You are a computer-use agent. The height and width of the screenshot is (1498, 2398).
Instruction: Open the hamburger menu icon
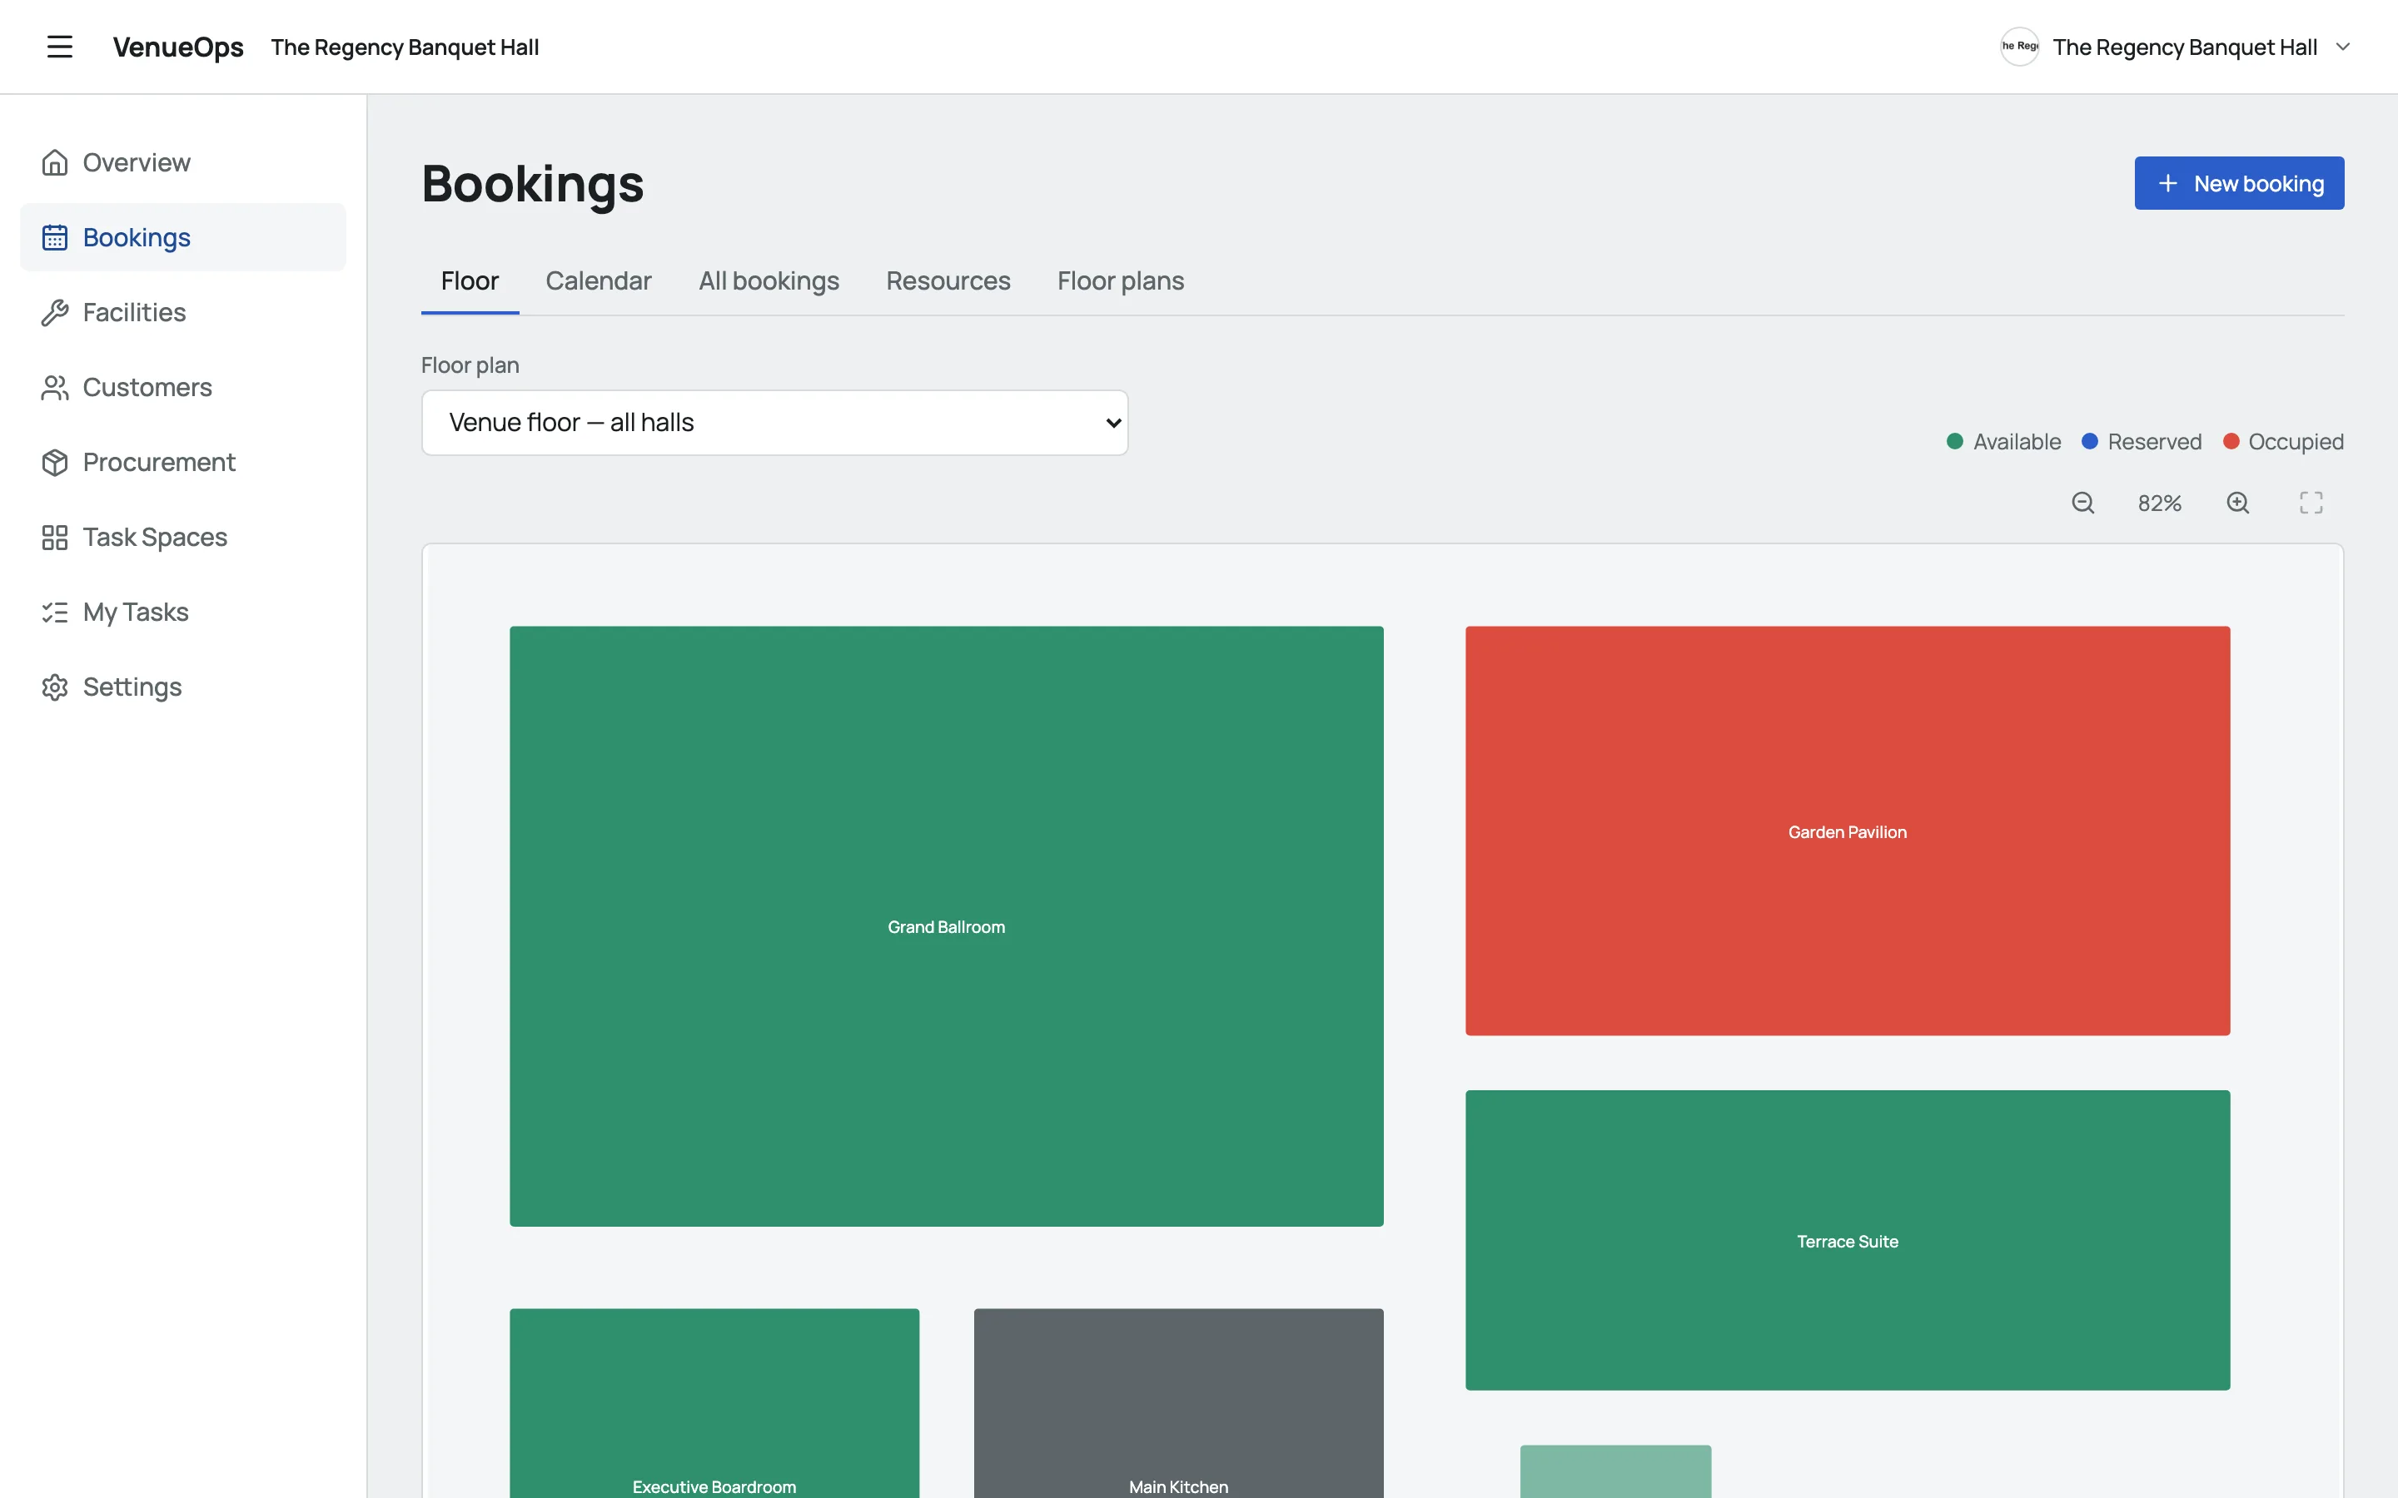tap(59, 47)
